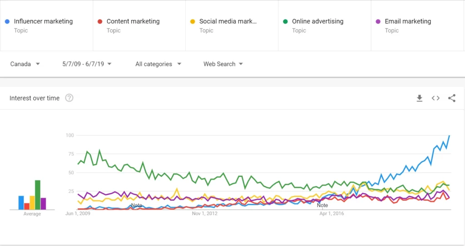
Task: Expand the 5/7/09 - 6/7/19 date range
Action: (87, 64)
